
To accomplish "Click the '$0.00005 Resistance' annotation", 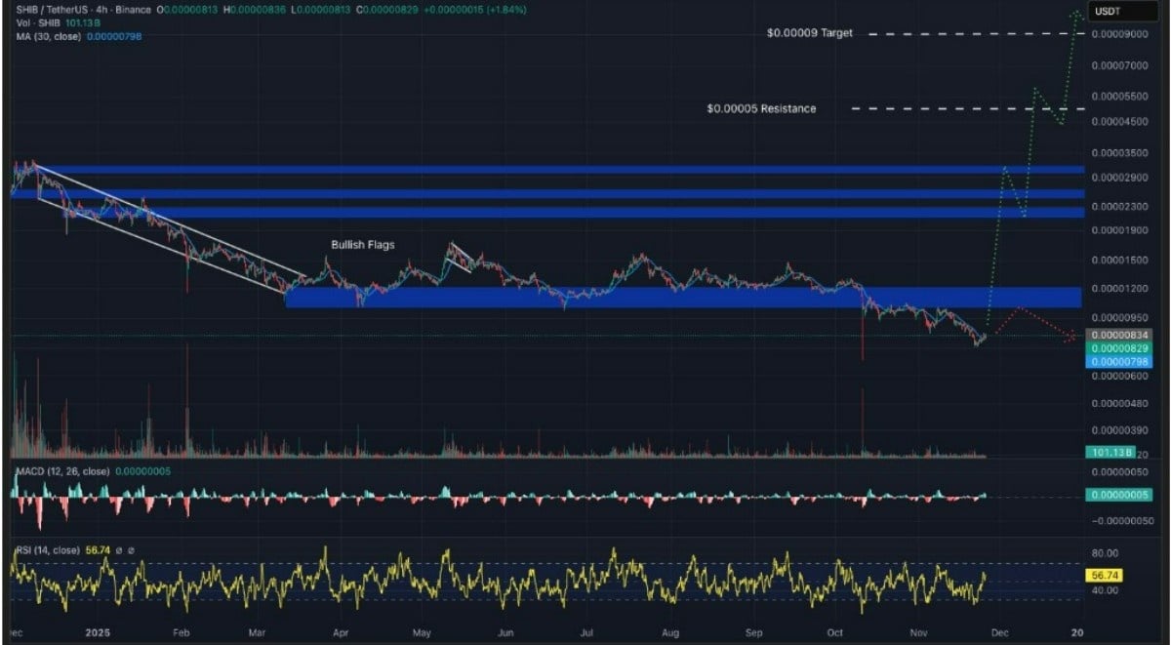I will pyautogui.click(x=761, y=108).
